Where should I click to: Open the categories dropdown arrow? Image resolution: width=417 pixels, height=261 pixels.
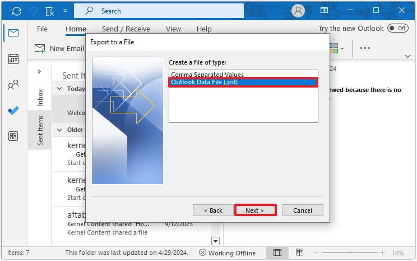pyautogui.click(x=342, y=48)
